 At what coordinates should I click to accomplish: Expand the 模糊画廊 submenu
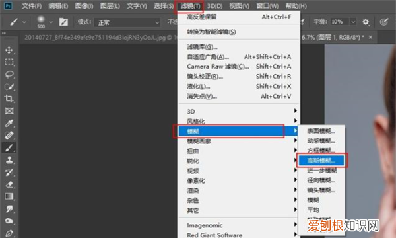click(239, 141)
